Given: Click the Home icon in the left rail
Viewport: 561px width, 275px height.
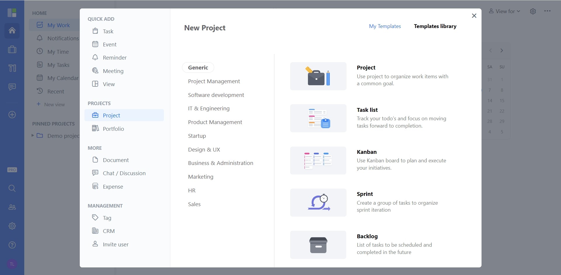Looking at the screenshot, I should click(12, 30).
